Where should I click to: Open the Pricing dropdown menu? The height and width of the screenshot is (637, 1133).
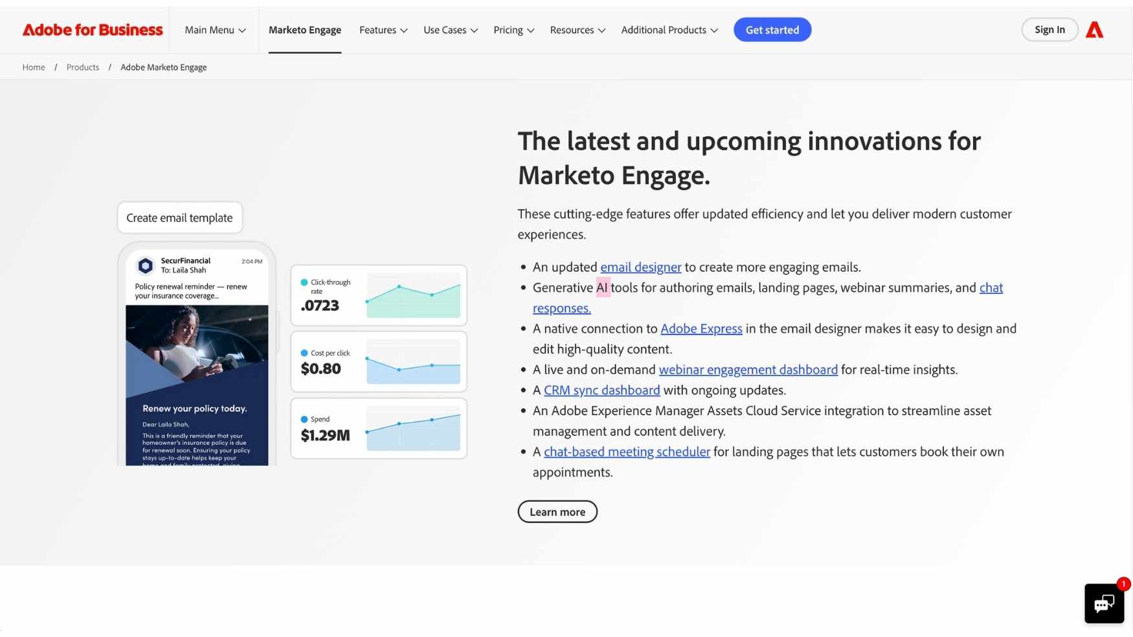click(513, 30)
